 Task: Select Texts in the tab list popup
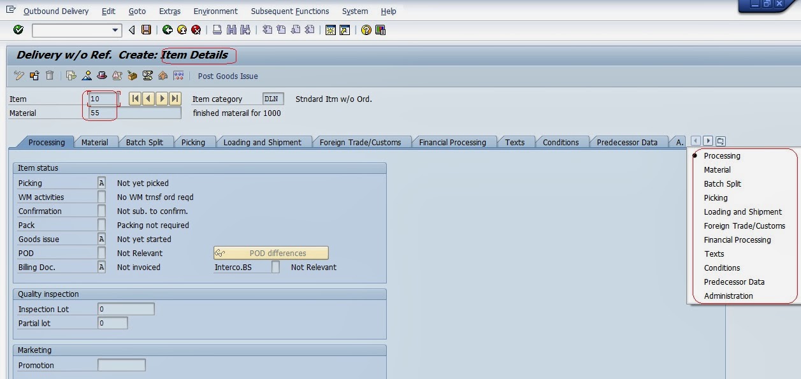click(x=714, y=254)
